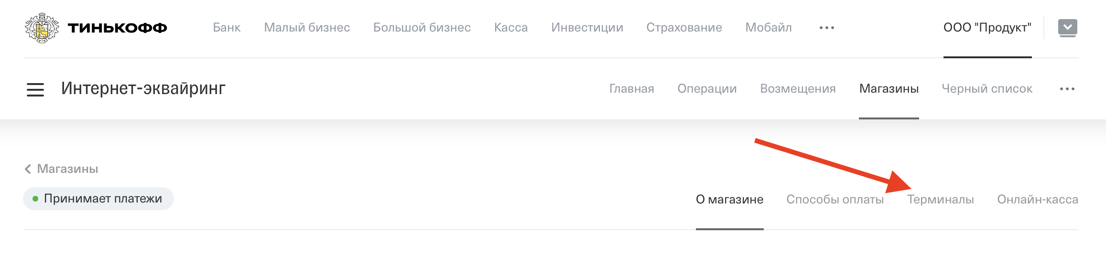Open Мобайл section
The image size is (1106, 256).
click(x=769, y=28)
